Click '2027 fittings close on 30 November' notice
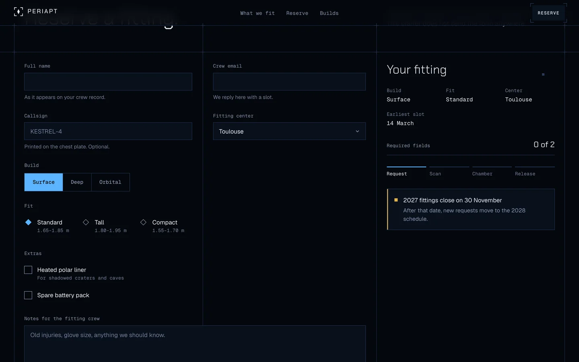Viewport: 579px width, 362px height. [452, 200]
